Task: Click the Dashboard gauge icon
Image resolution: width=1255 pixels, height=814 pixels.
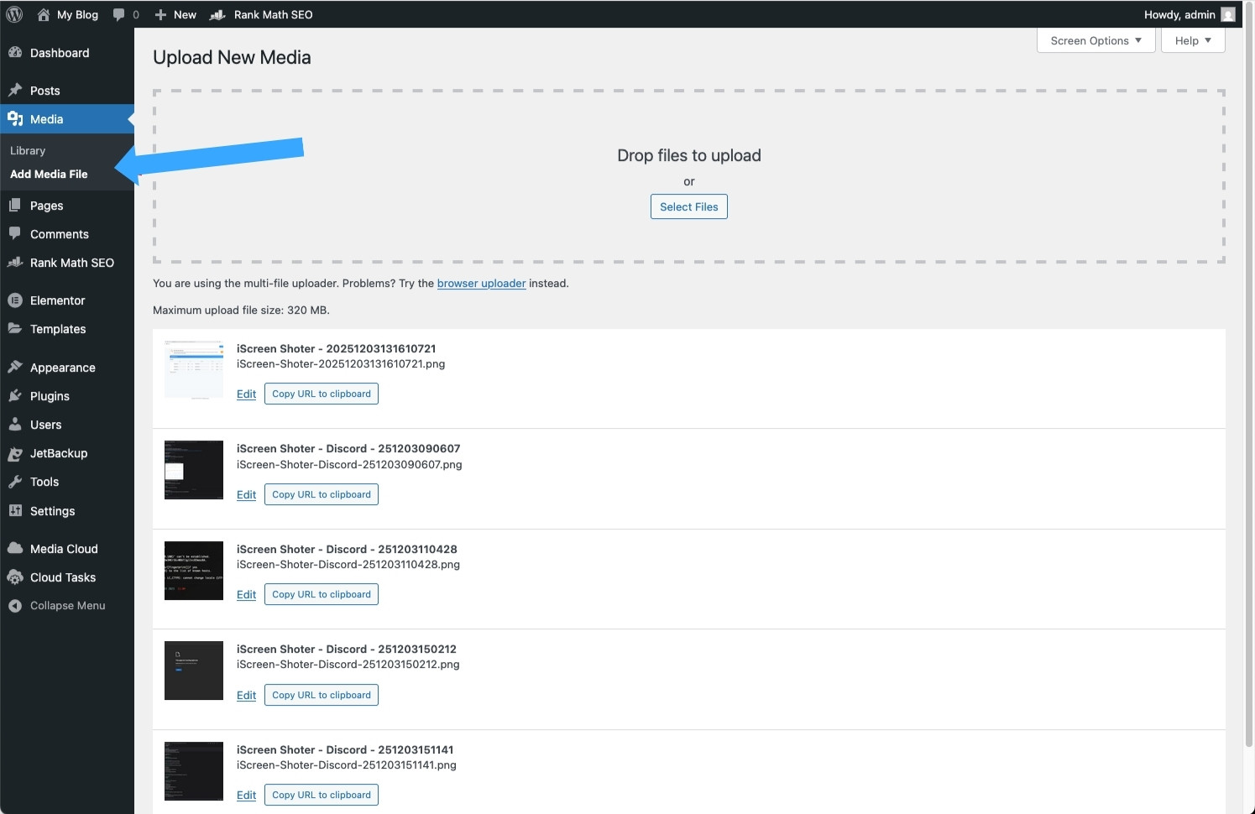Action: click(15, 53)
